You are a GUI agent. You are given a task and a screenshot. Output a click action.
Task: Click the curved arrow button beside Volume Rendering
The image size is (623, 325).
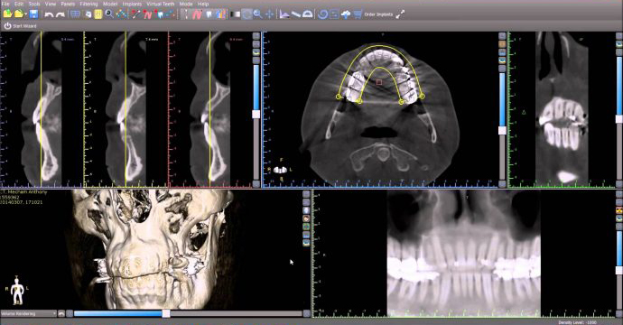61,313
